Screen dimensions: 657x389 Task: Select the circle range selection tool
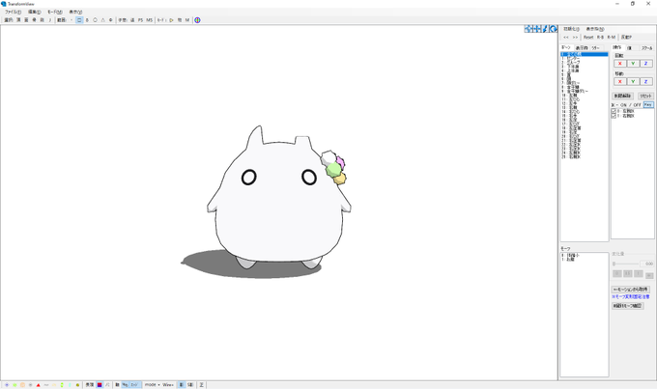coord(95,20)
